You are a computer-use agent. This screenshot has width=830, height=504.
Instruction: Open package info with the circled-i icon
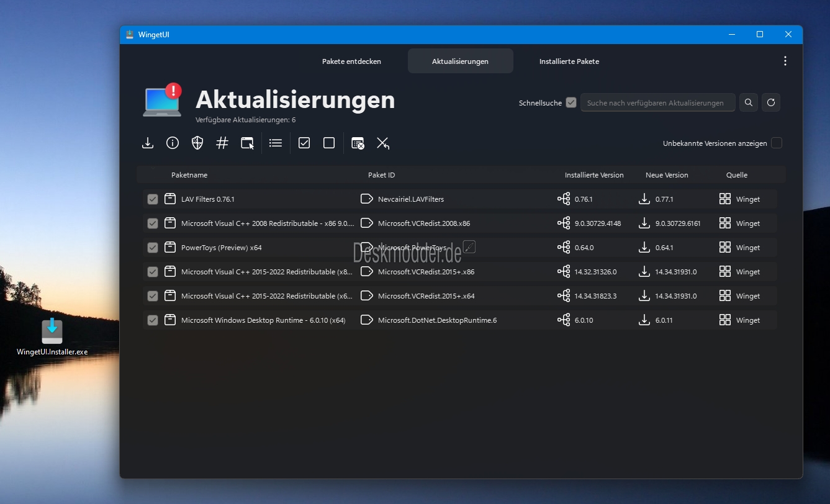(x=173, y=143)
